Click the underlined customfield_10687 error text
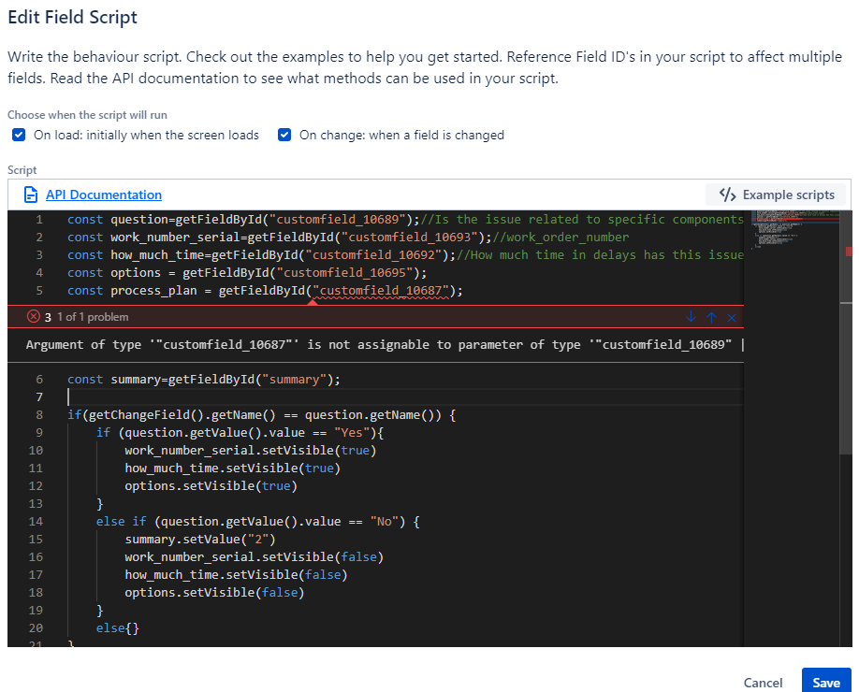This screenshot has height=692, width=859. pos(384,291)
